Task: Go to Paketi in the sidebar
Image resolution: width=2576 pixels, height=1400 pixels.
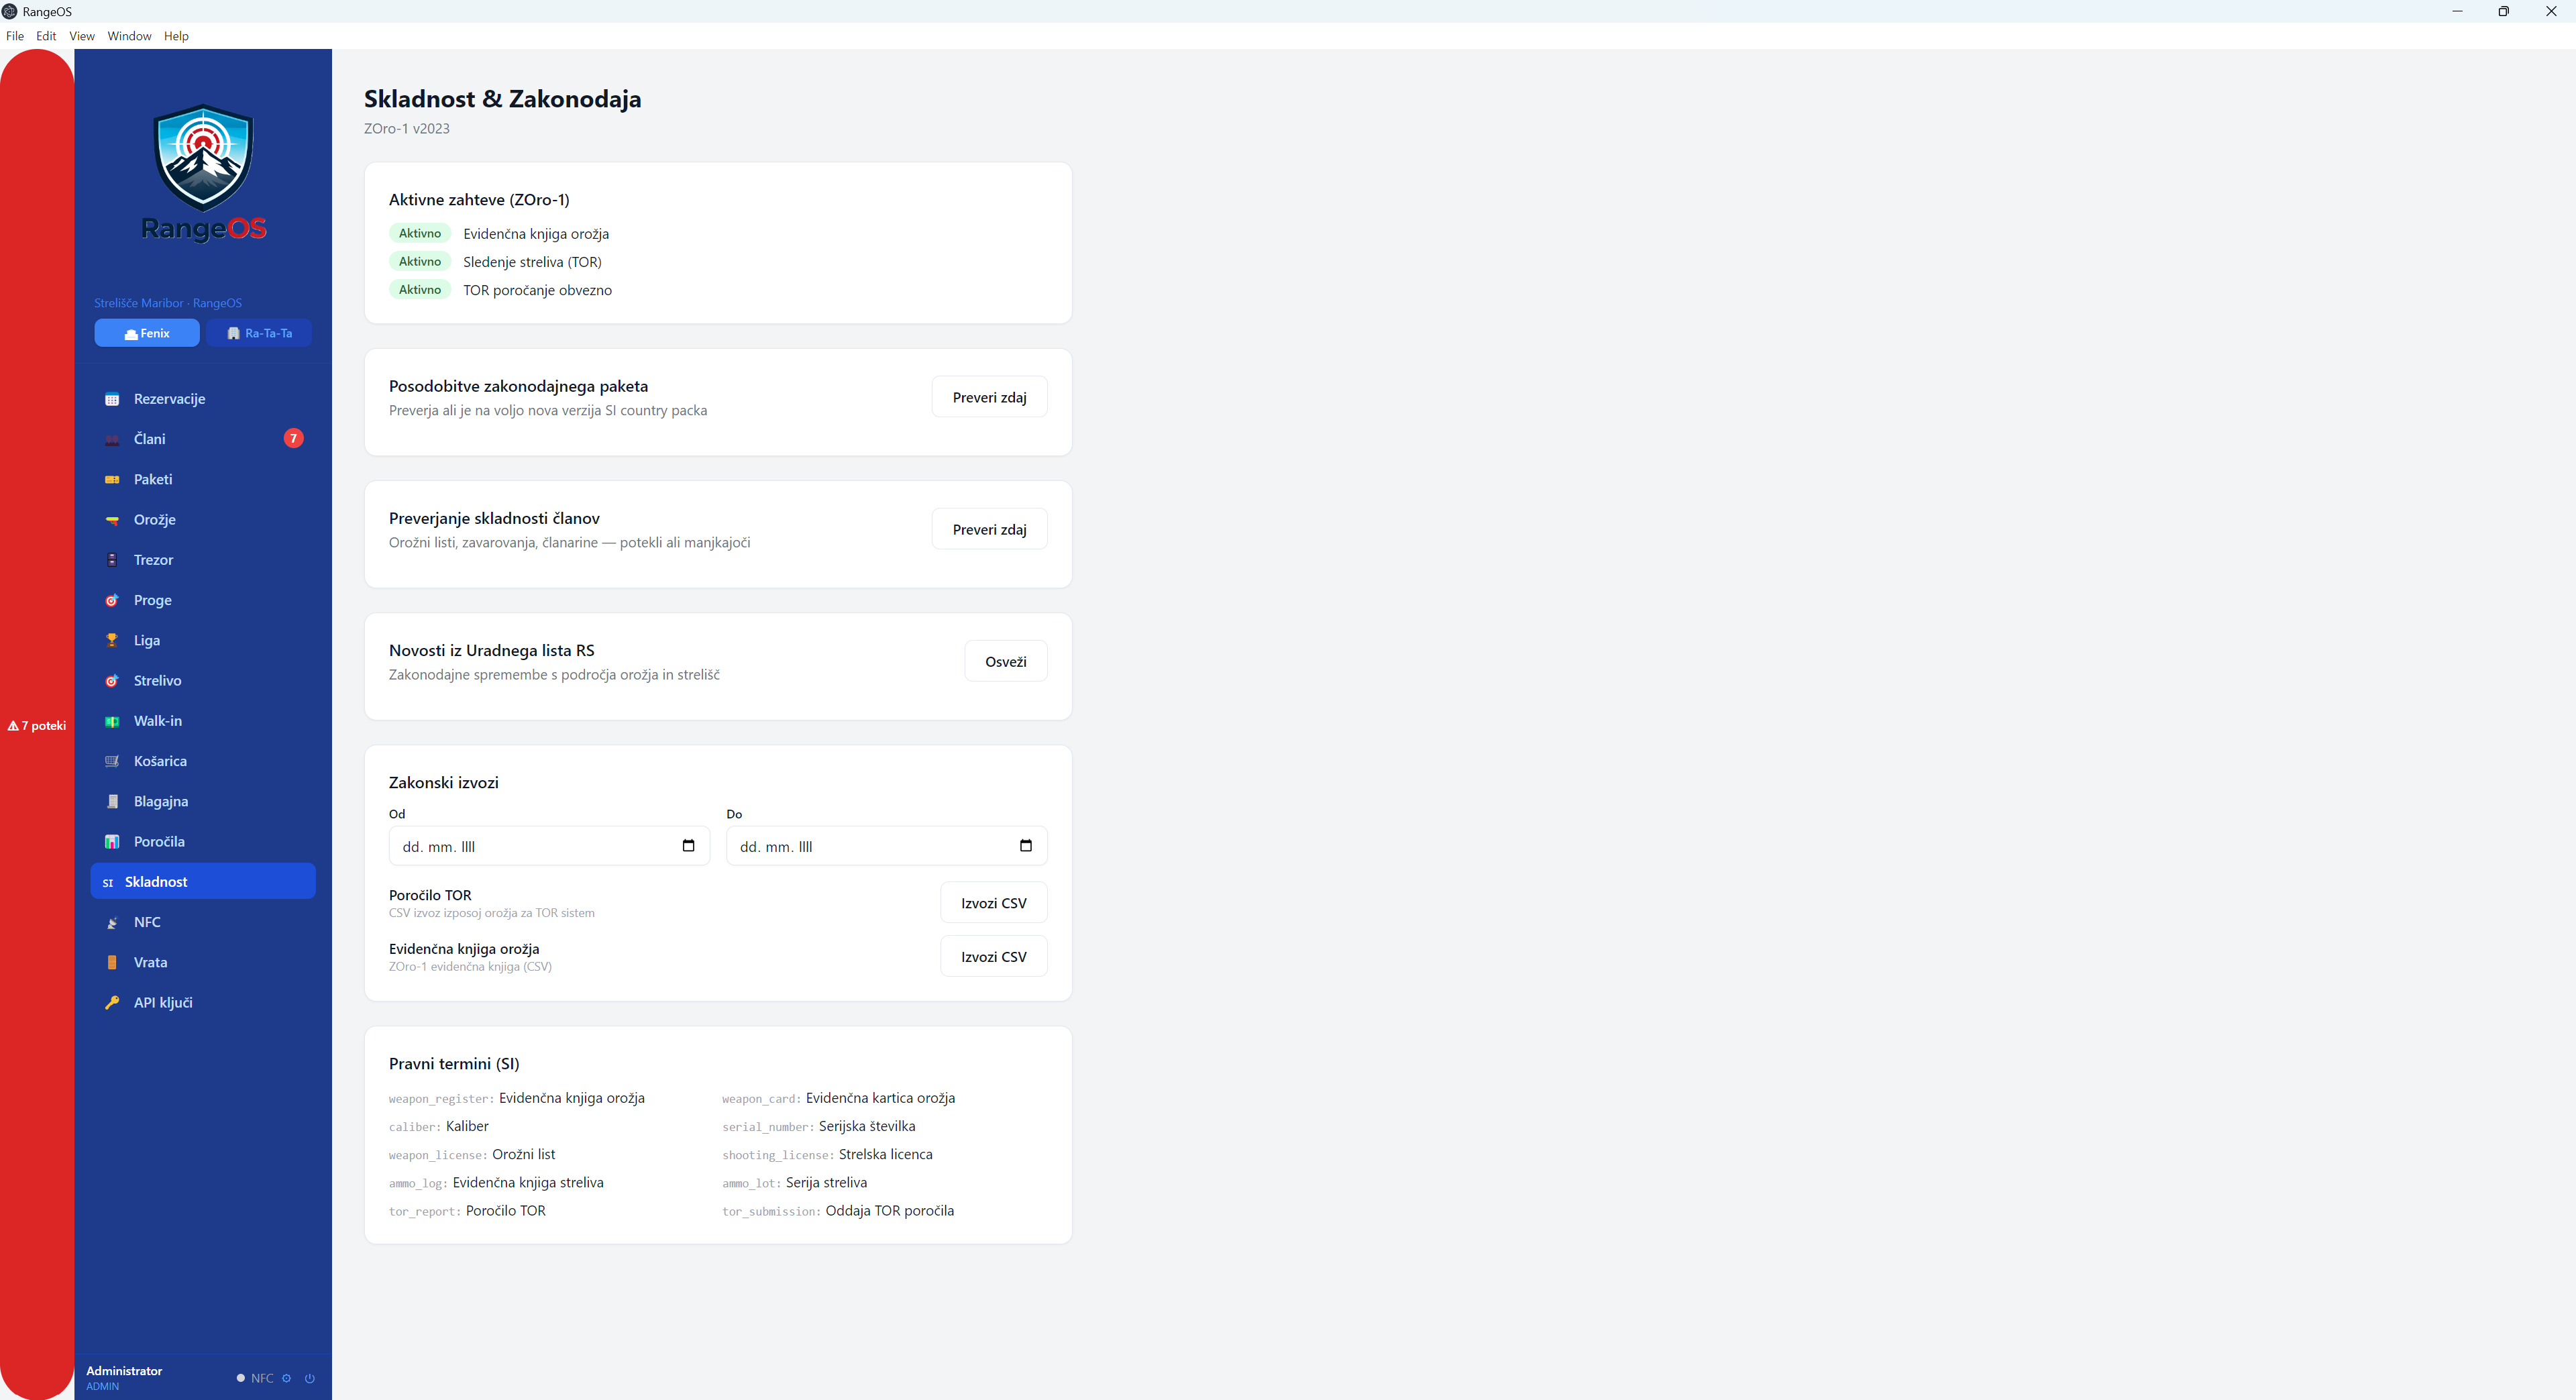Action: click(x=203, y=479)
